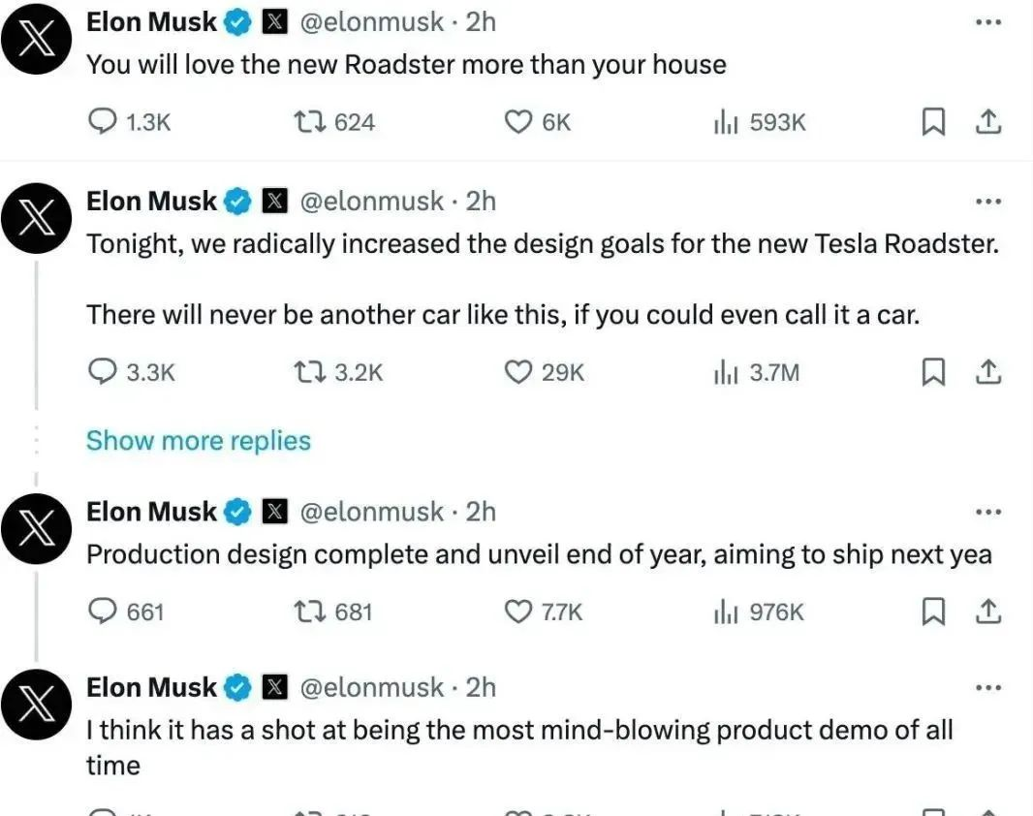Expand Show more replies
The width and height of the screenshot is (1033, 816).
(199, 441)
